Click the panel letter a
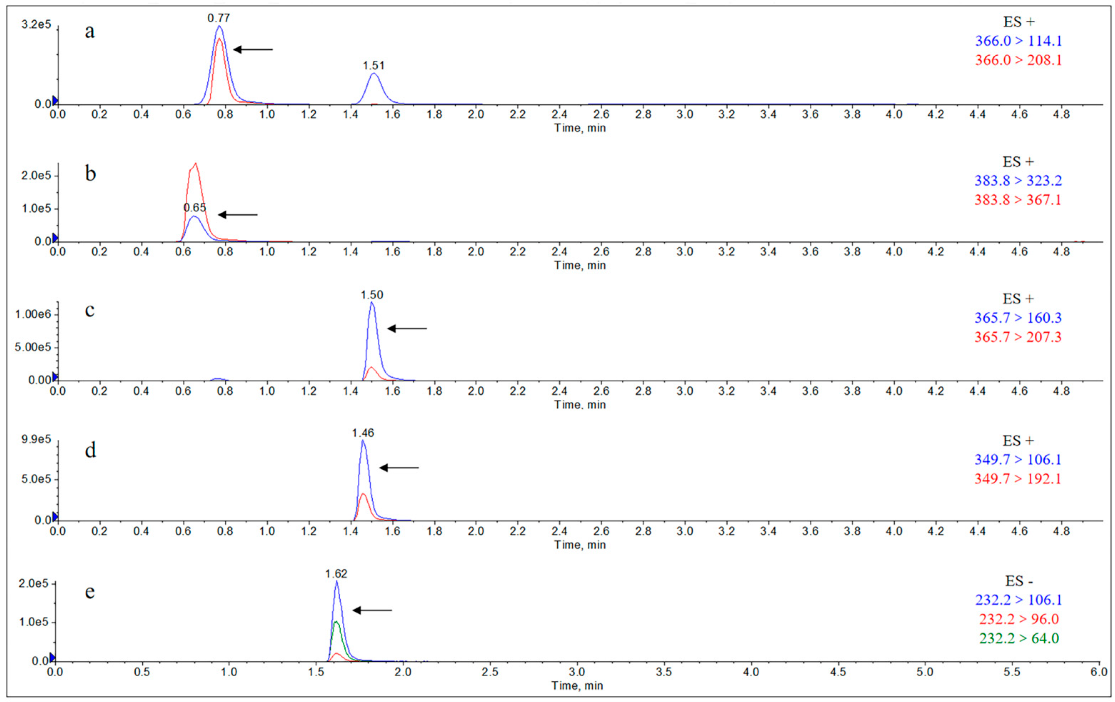This screenshot has height=702, width=1115. pyautogui.click(x=90, y=32)
